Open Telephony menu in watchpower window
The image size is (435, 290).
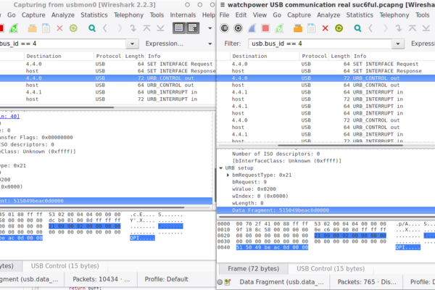pyautogui.click(x=394, y=15)
